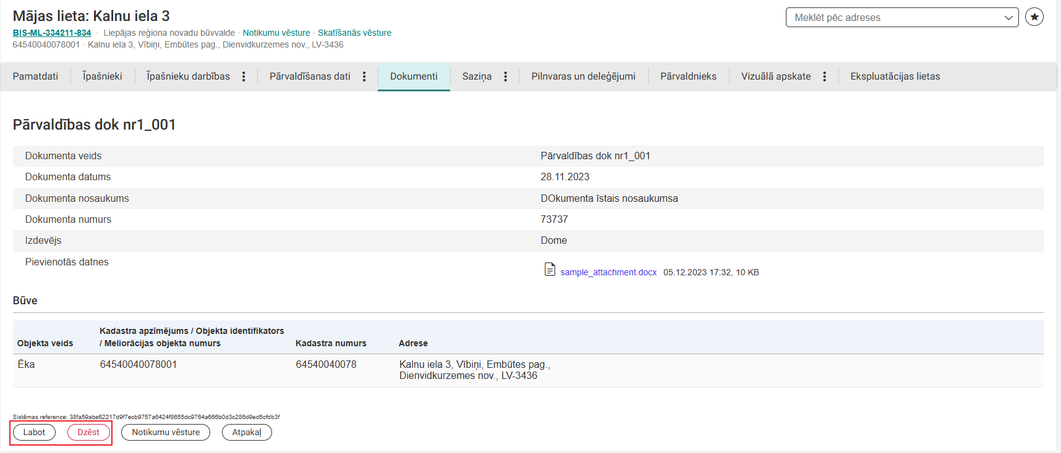
Task: Go to Pilnvaras un deleģējumi tab
Action: (x=583, y=77)
